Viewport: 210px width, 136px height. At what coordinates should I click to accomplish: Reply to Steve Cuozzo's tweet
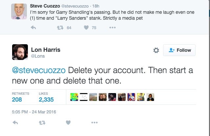33,28
